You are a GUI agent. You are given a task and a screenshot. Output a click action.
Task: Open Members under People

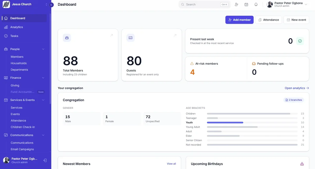coord(17,57)
